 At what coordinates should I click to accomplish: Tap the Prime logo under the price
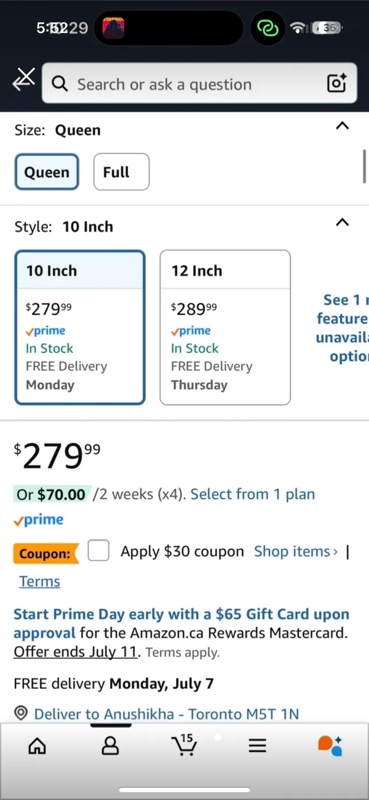pos(38,519)
